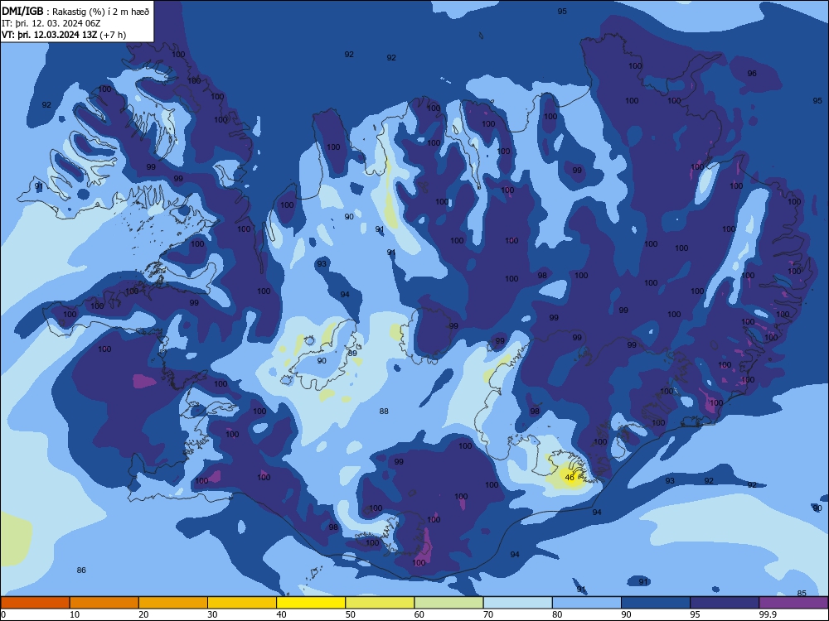Viewport: 829px width, 621px height.
Task: Choose the purple above-99.9 legend swatch
Action: click(793, 603)
